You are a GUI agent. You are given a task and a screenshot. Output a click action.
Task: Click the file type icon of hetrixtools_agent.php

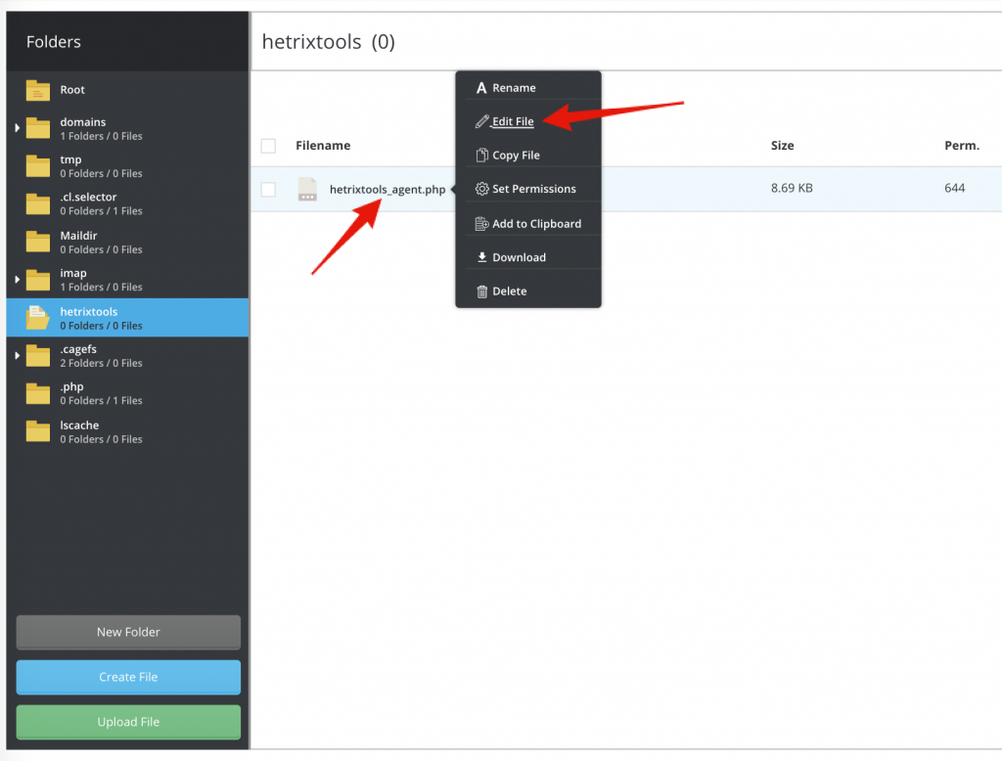307,189
